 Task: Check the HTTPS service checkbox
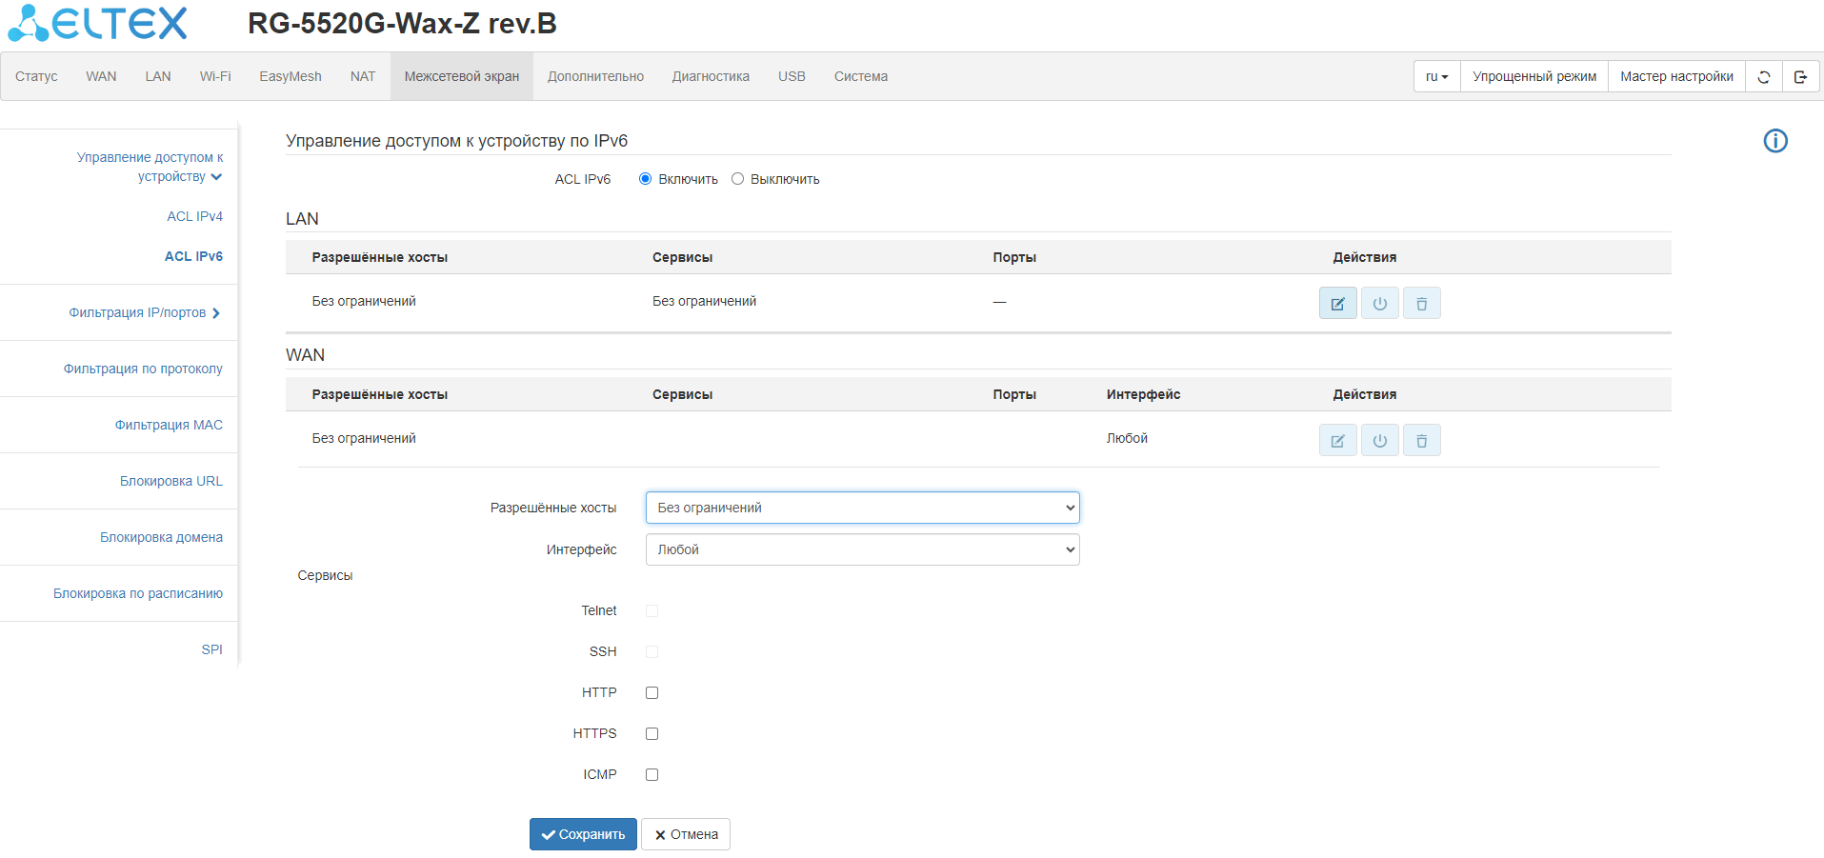click(x=651, y=734)
